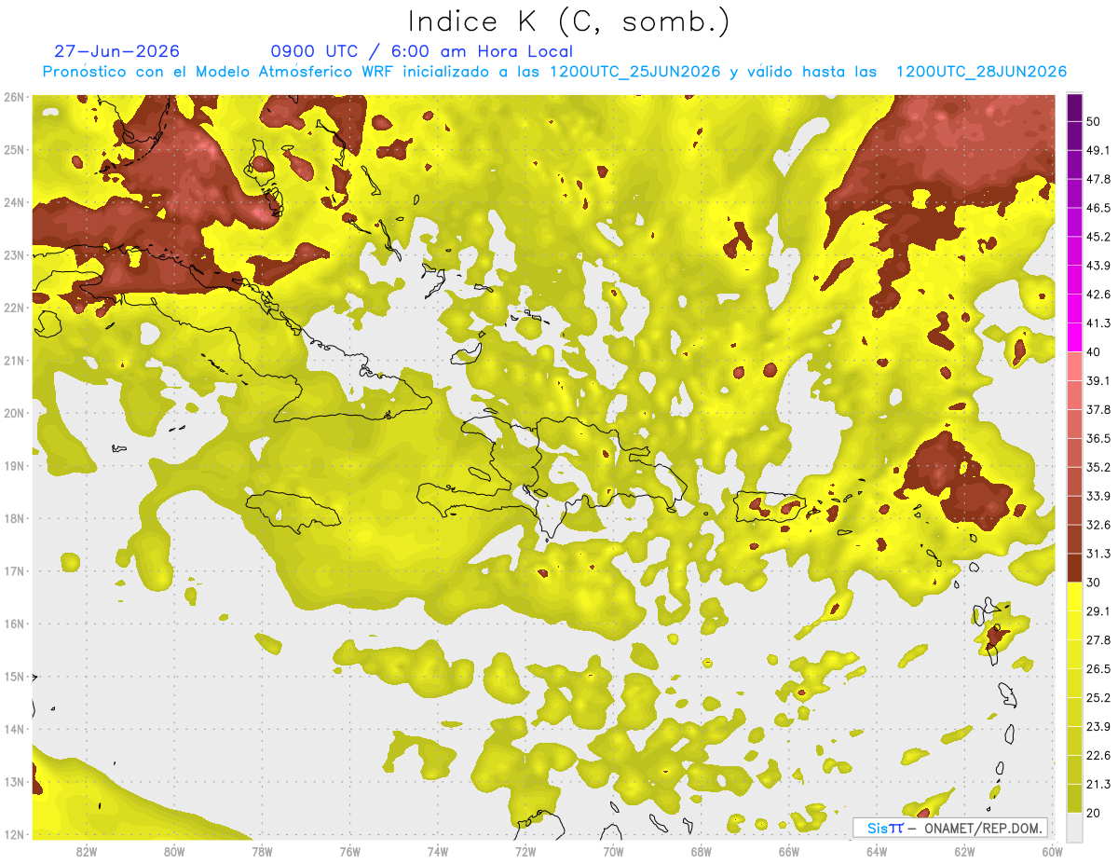Click the "72W" longitude label

(x=525, y=851)
